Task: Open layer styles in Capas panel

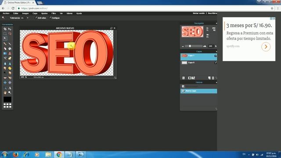Action: (x=194, y=78)
